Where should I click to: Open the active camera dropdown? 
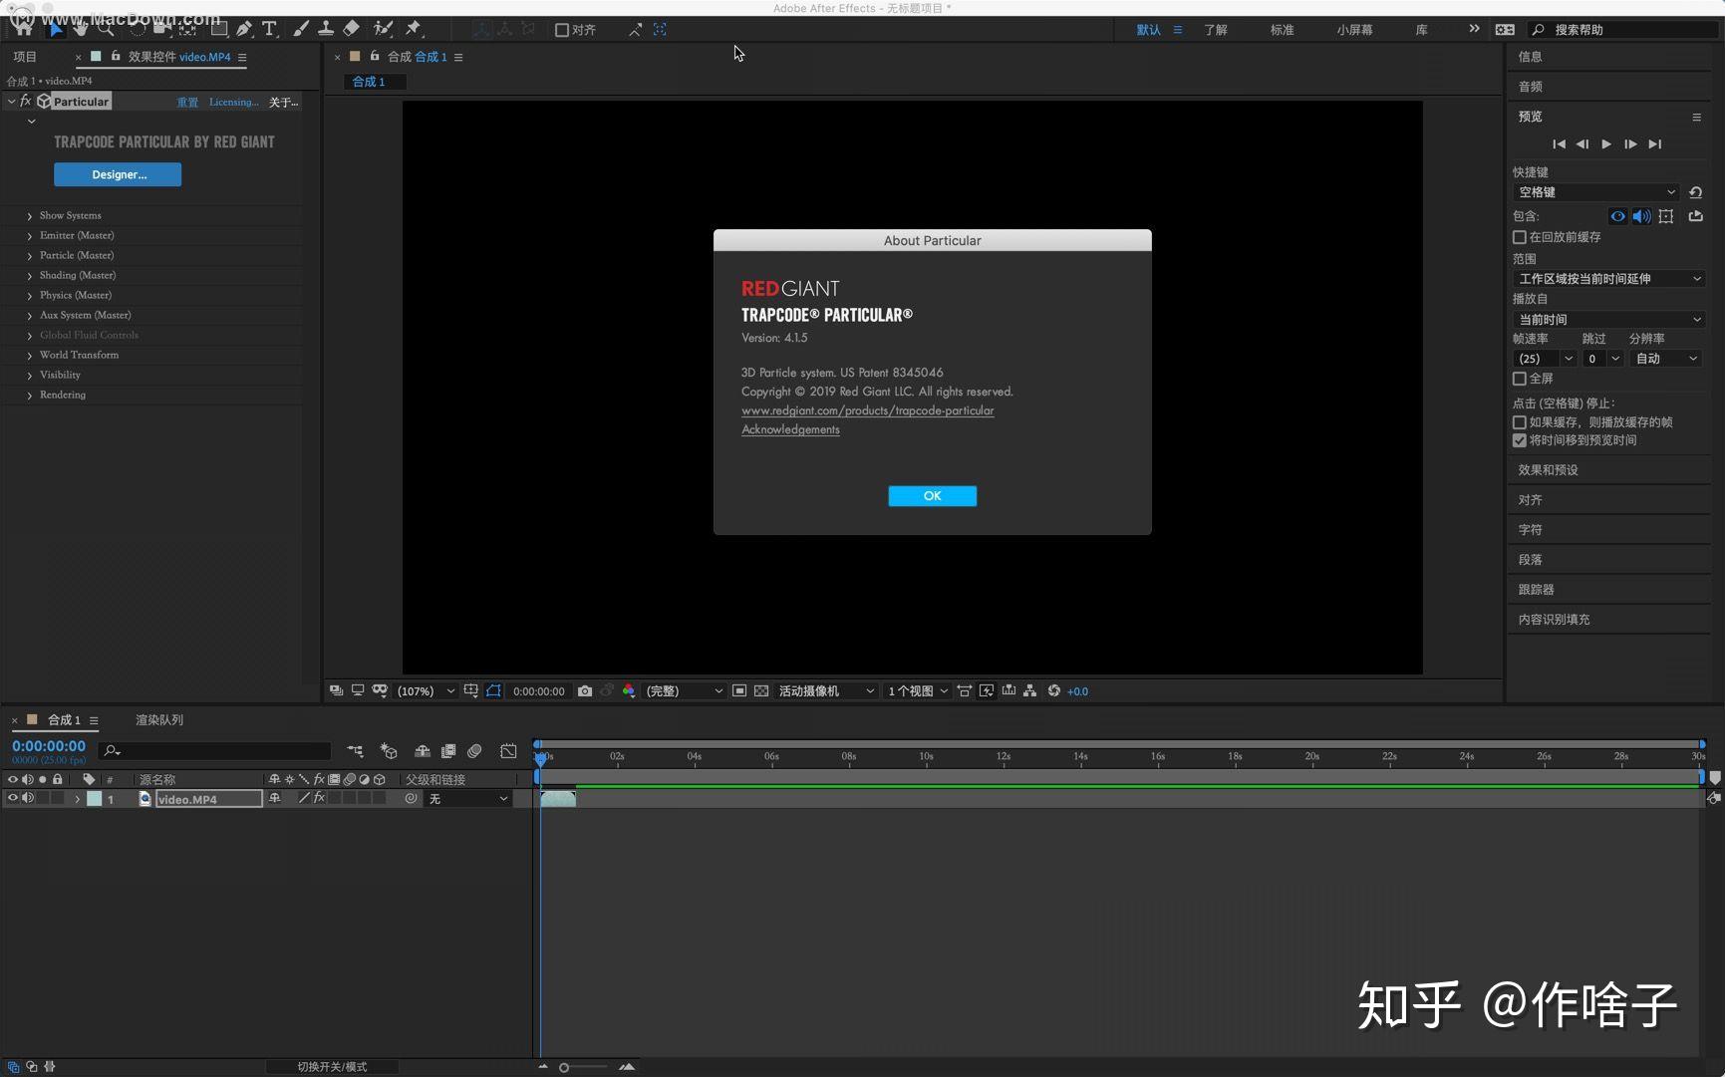pyautogui.click(x=825, y=690)
